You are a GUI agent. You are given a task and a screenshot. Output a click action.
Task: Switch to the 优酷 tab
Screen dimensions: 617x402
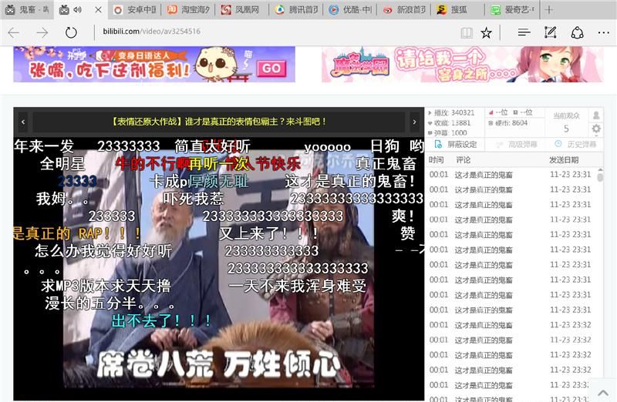(350, 10)
